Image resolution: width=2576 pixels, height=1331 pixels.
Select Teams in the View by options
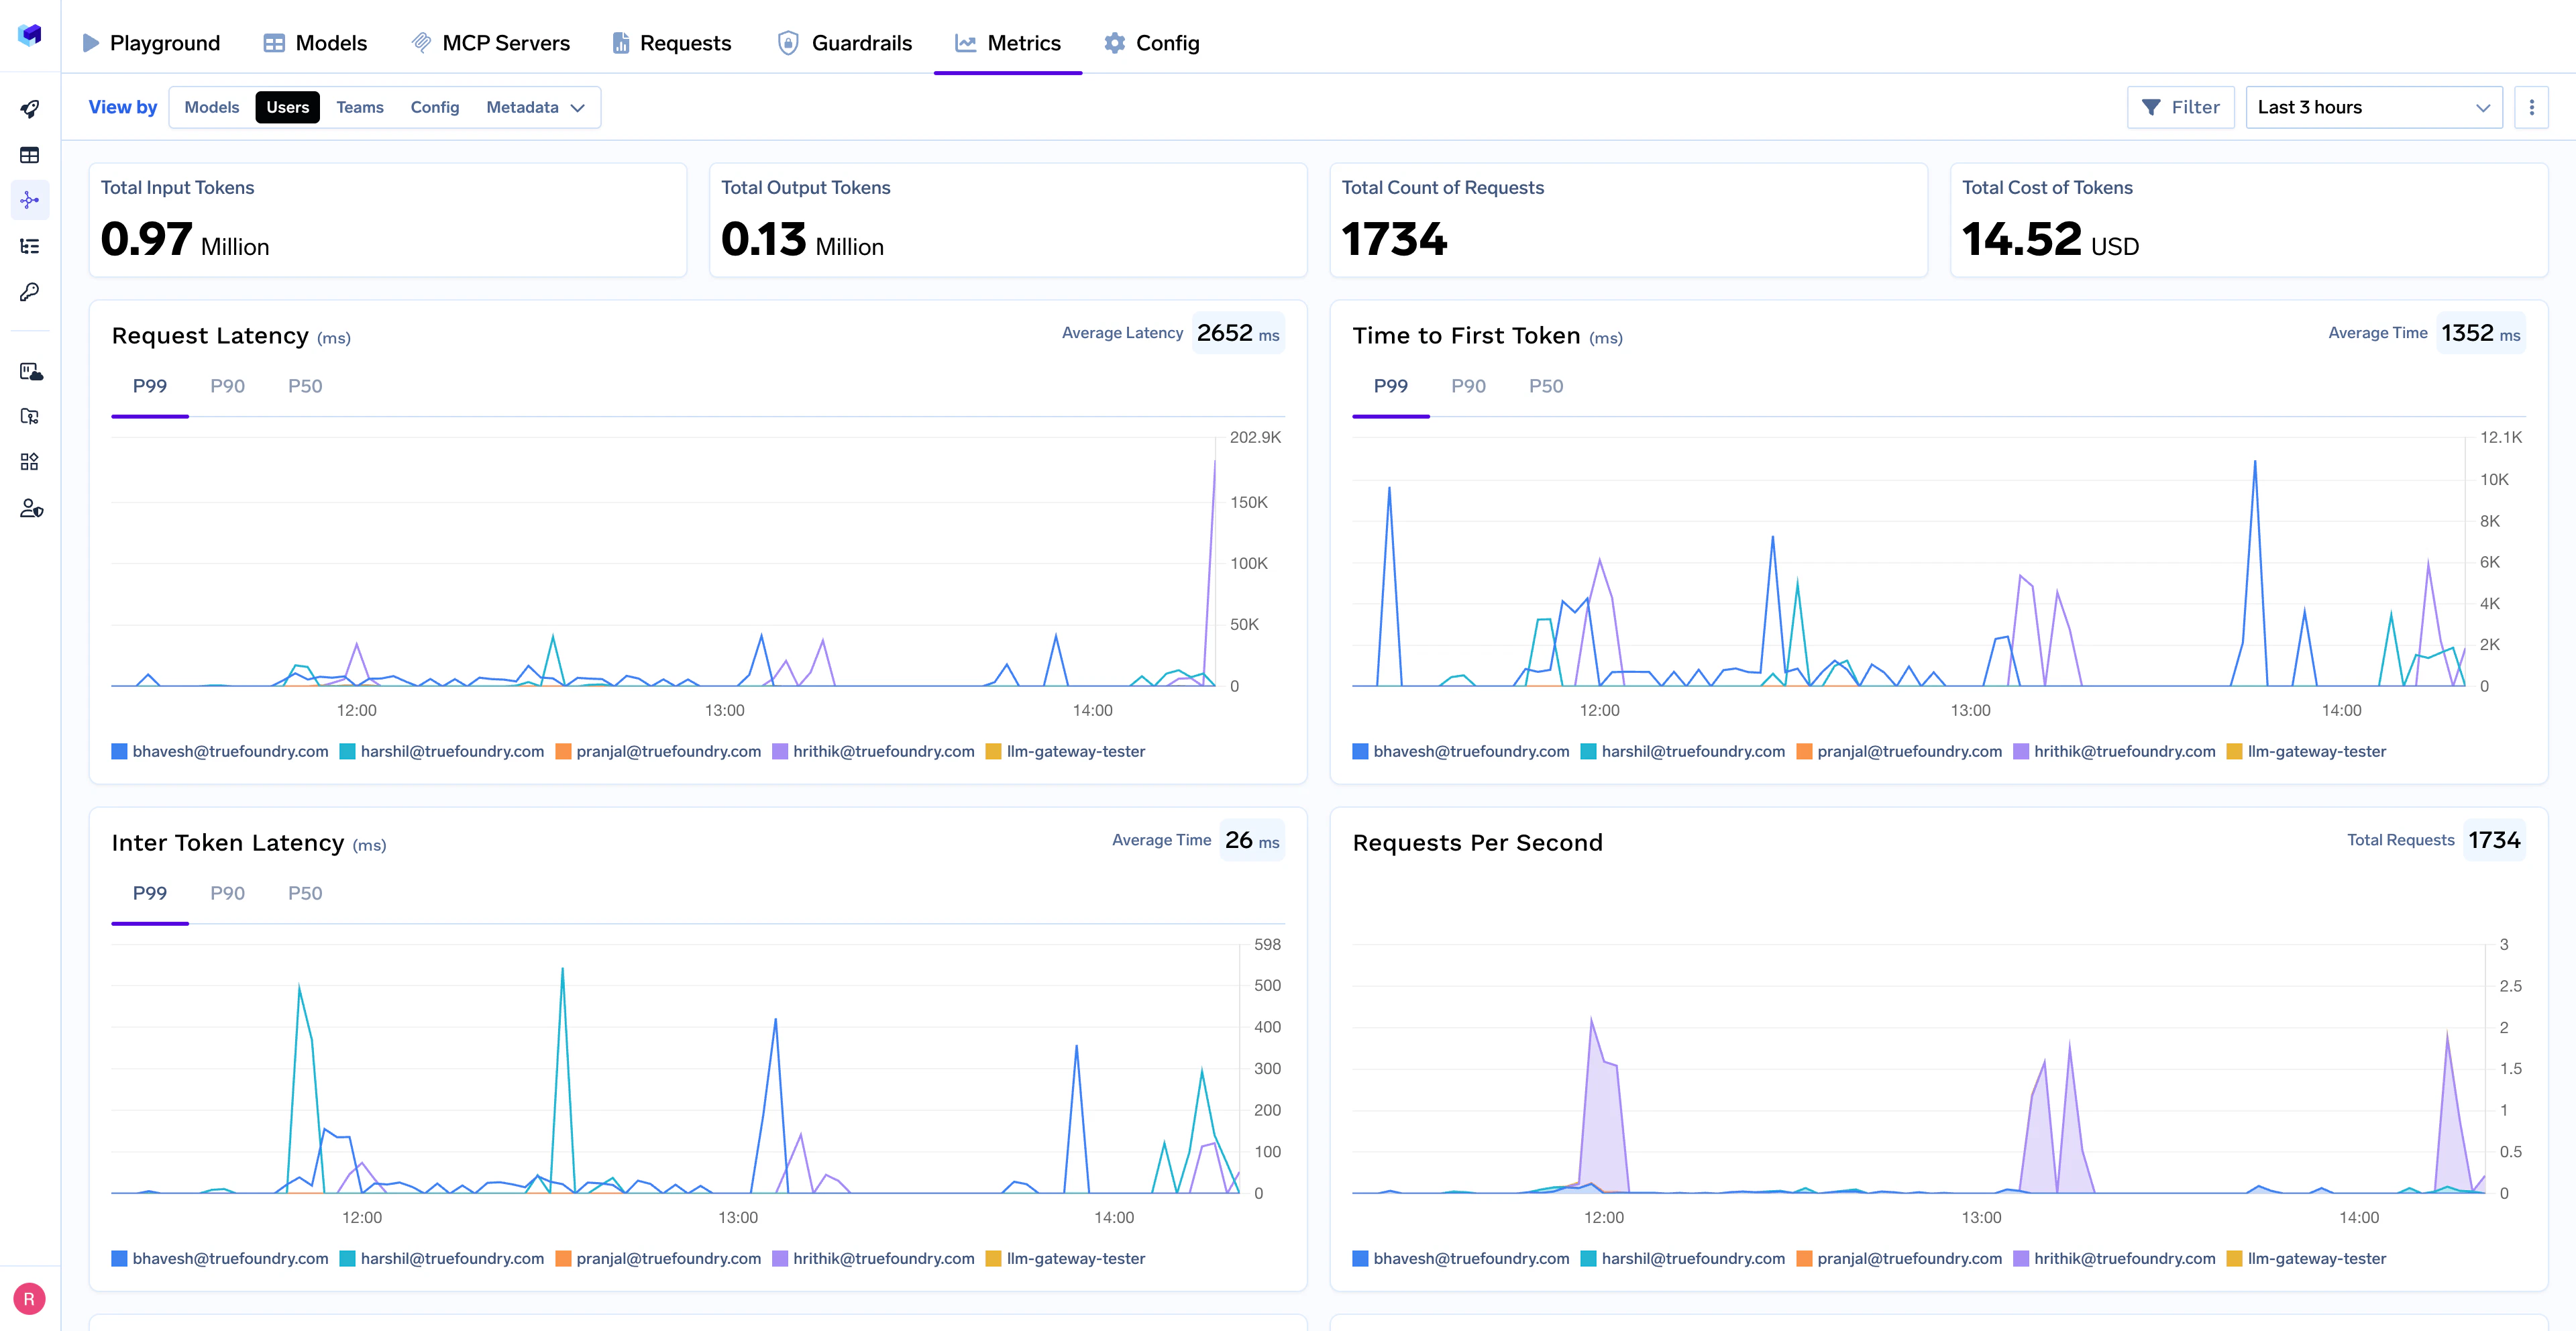click(x=359, y=107)
